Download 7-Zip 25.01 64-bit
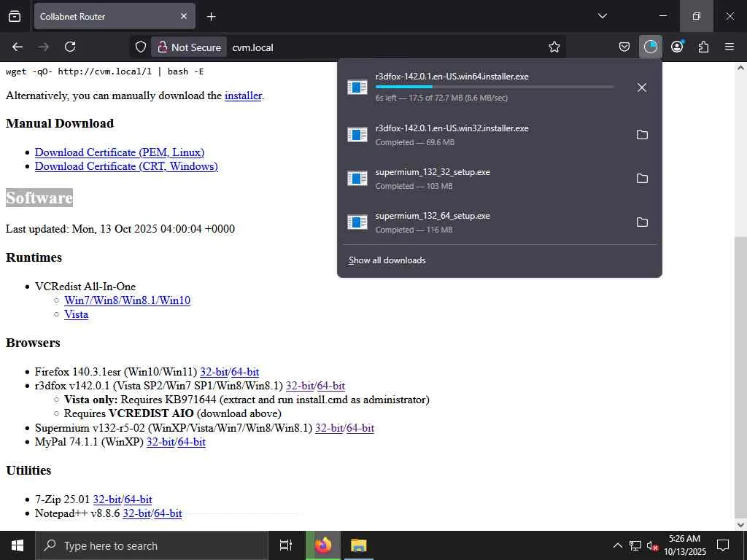Image resolution: width=747 pixels, height=560 pixels. coord(138,499)
